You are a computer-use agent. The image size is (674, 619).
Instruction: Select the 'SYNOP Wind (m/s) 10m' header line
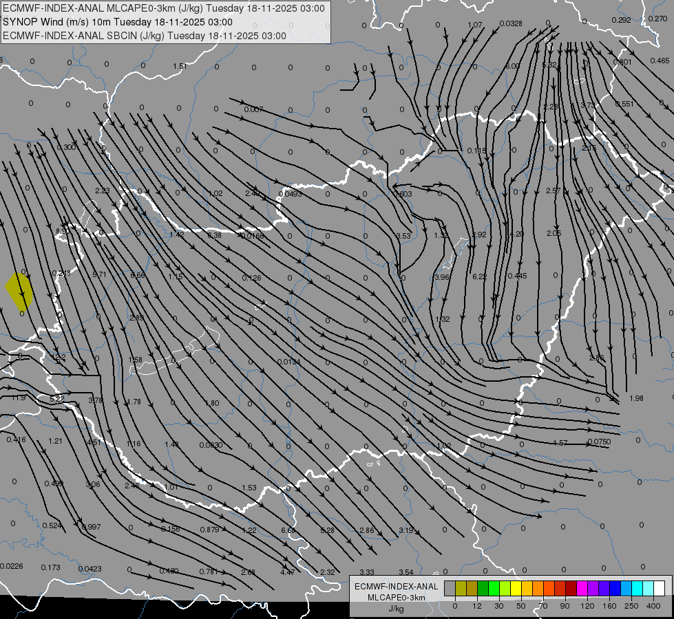(x=117, y=22)
